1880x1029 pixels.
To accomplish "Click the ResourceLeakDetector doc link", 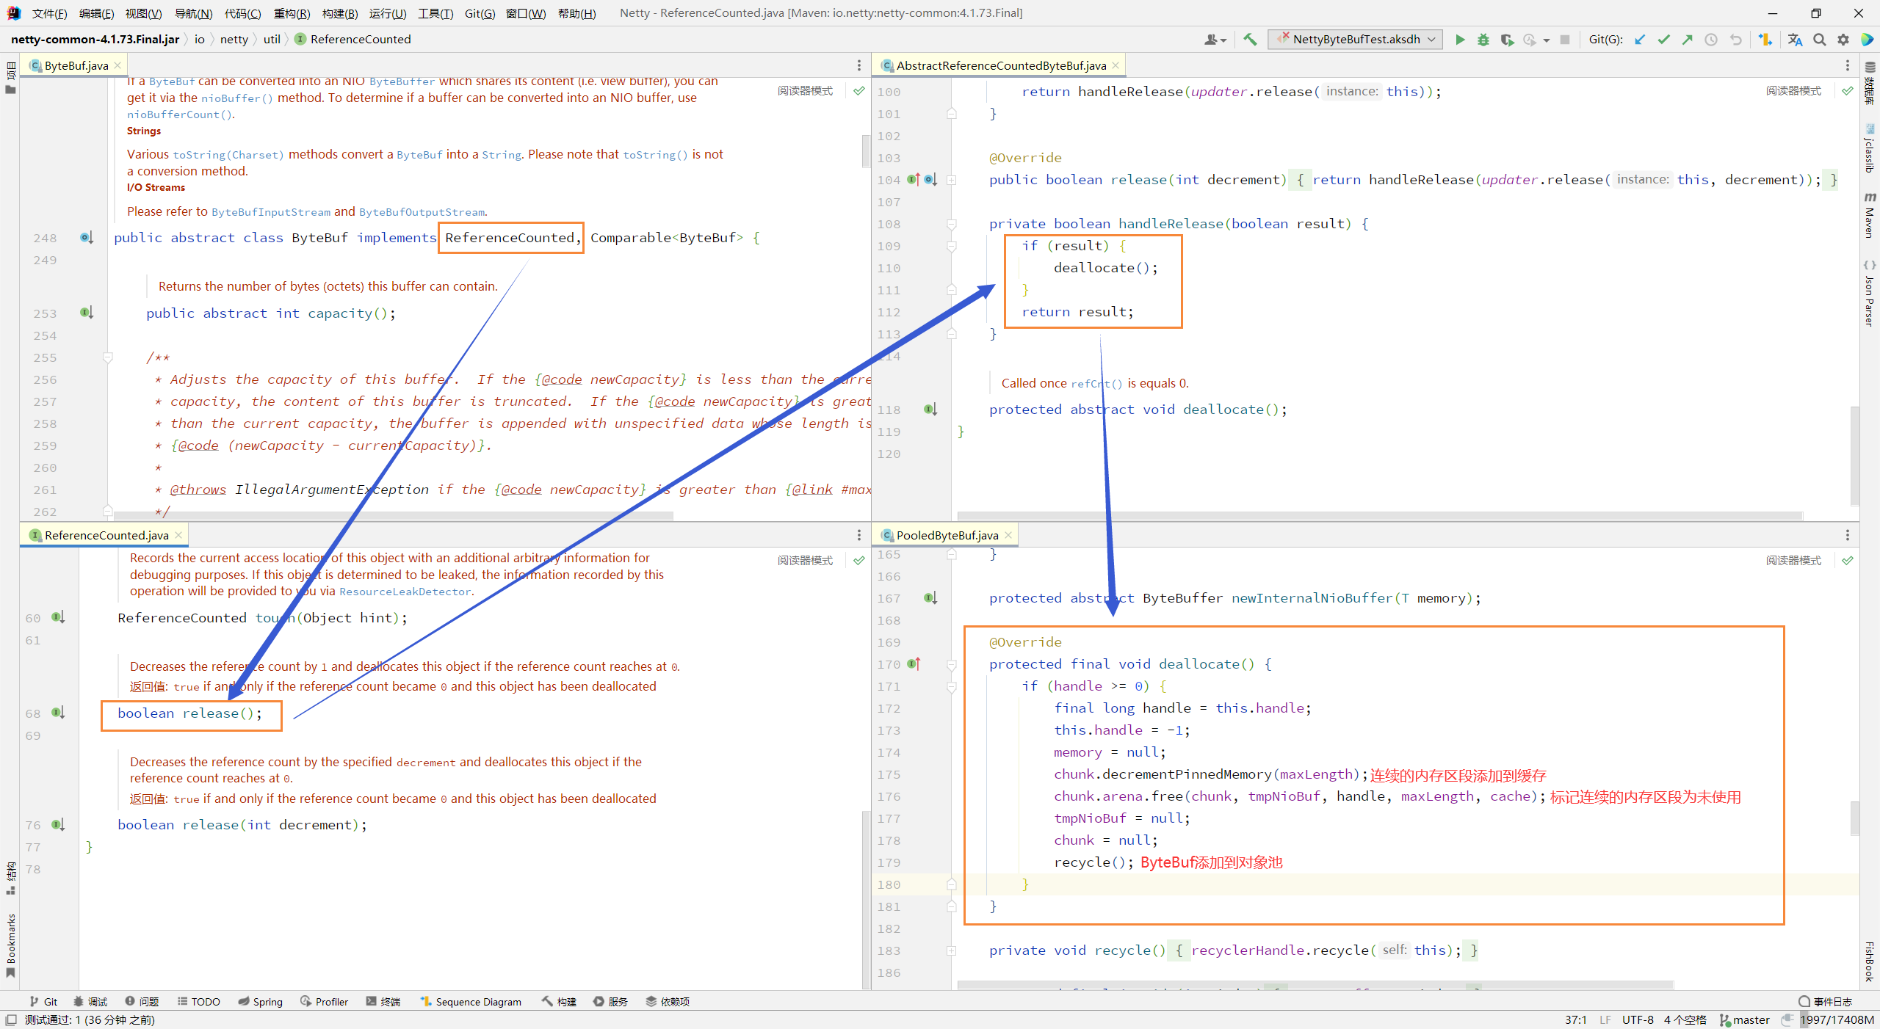I will click(x=405, y=592).
